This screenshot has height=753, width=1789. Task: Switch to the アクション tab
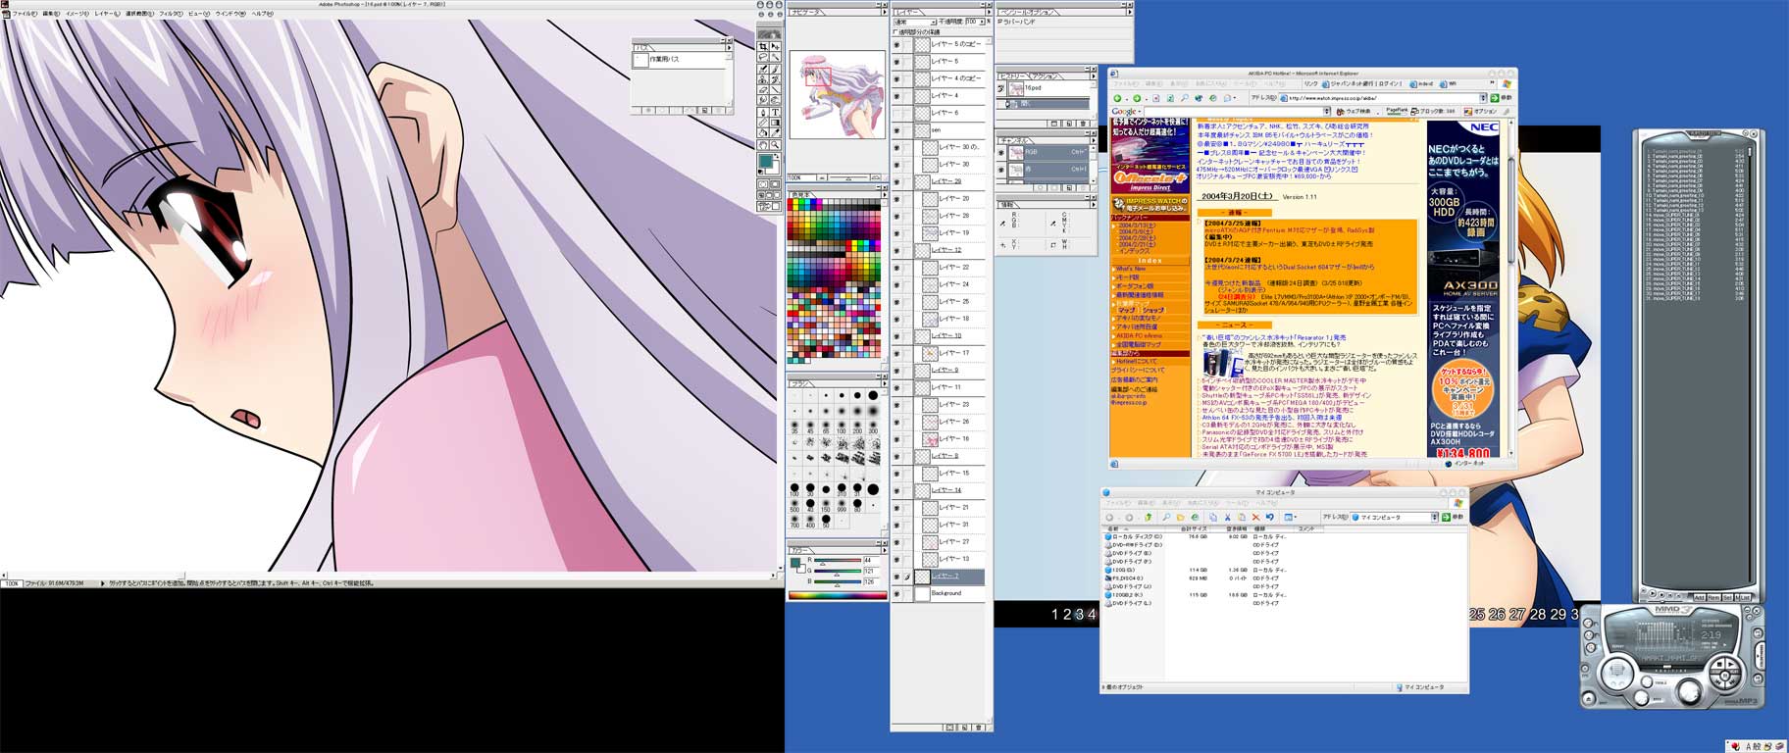click(x=1045, y=76)
